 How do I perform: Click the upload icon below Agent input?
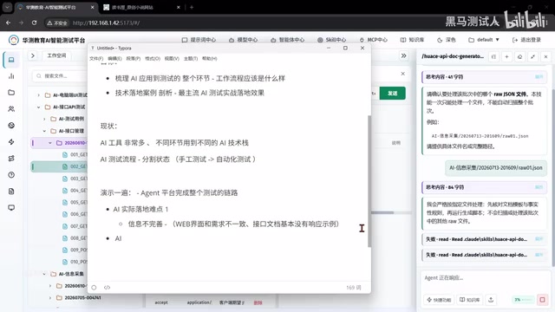click(x=491, y=300)
